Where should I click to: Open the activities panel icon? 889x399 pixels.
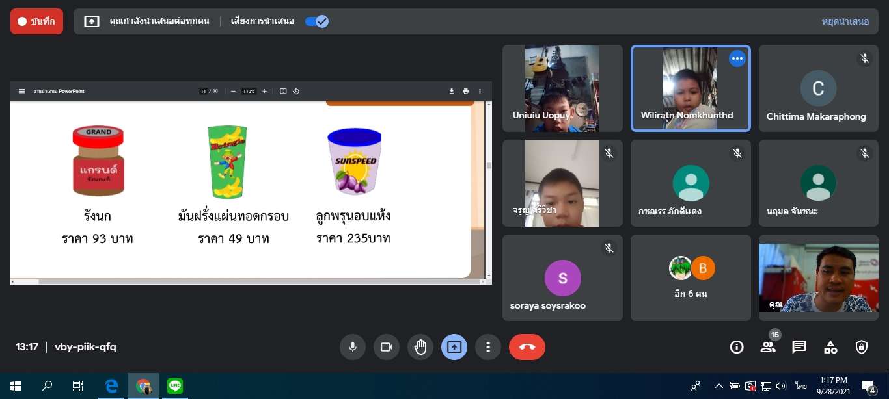[x=830, y=347]
